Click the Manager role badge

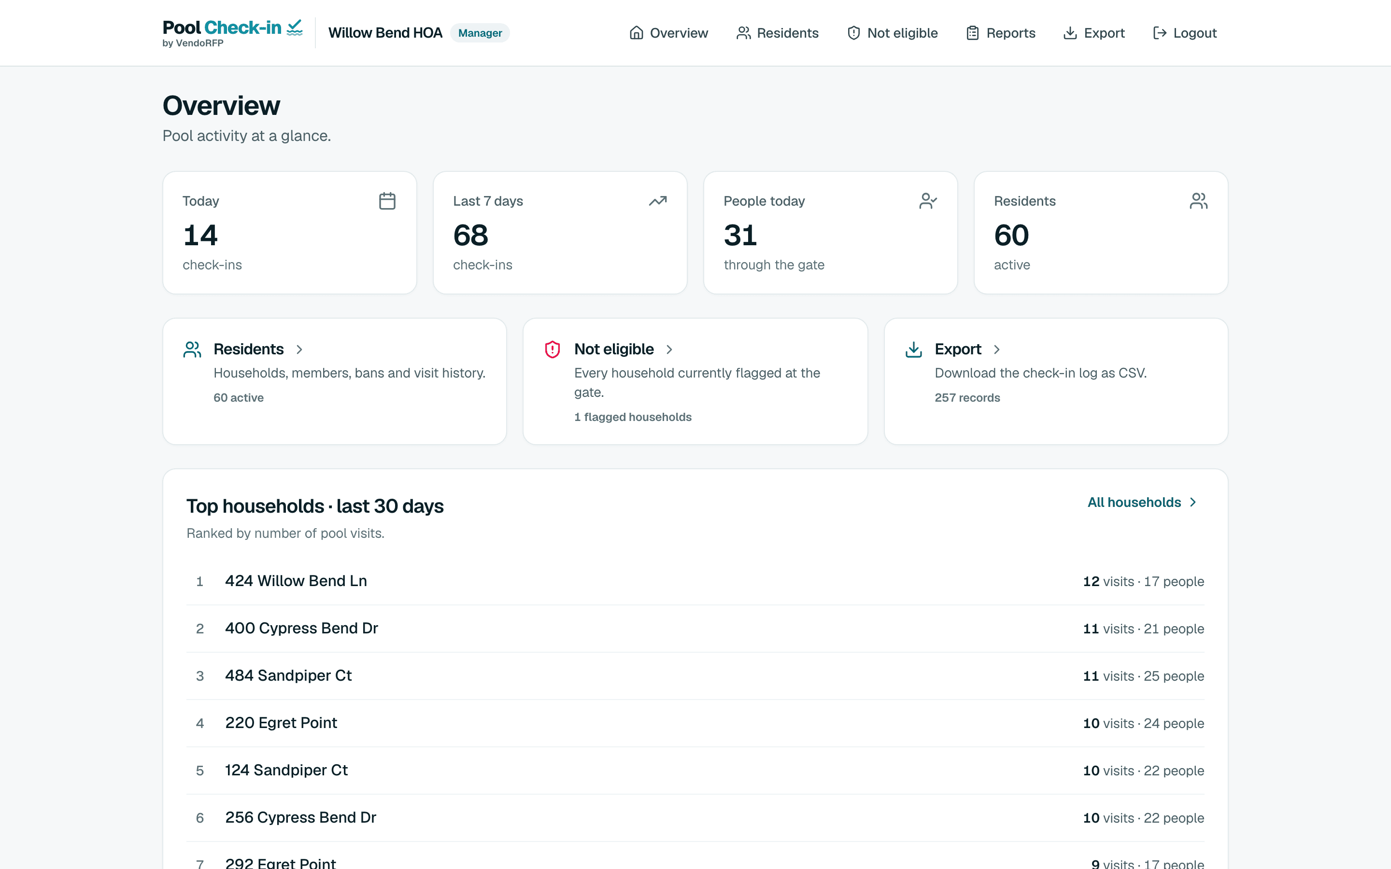pyautogui.click(x=480, y=33)
